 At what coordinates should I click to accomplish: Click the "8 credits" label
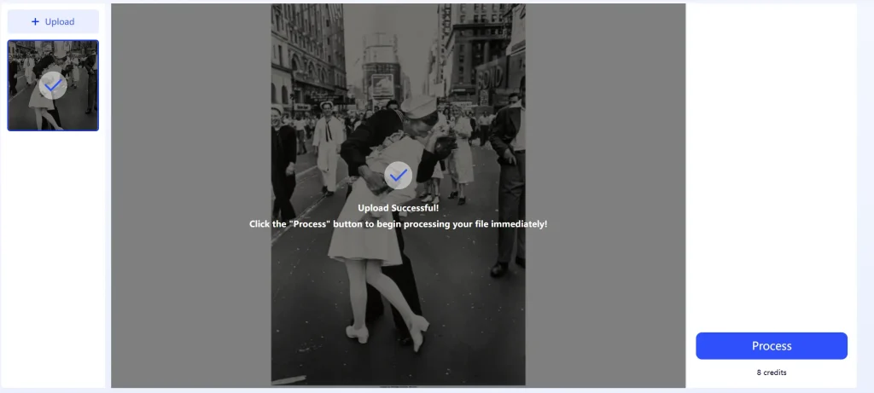[772, 373]
